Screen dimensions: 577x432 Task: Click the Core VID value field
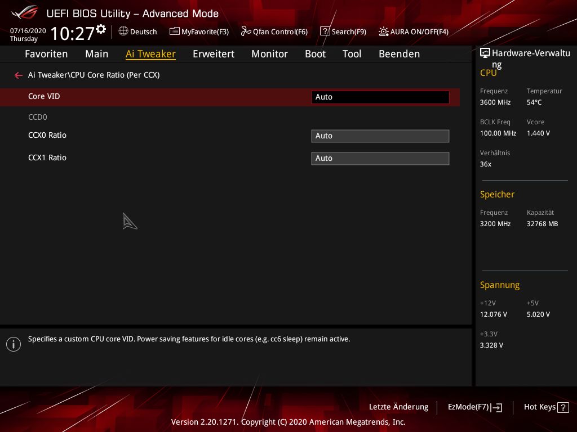click(380, 97)
